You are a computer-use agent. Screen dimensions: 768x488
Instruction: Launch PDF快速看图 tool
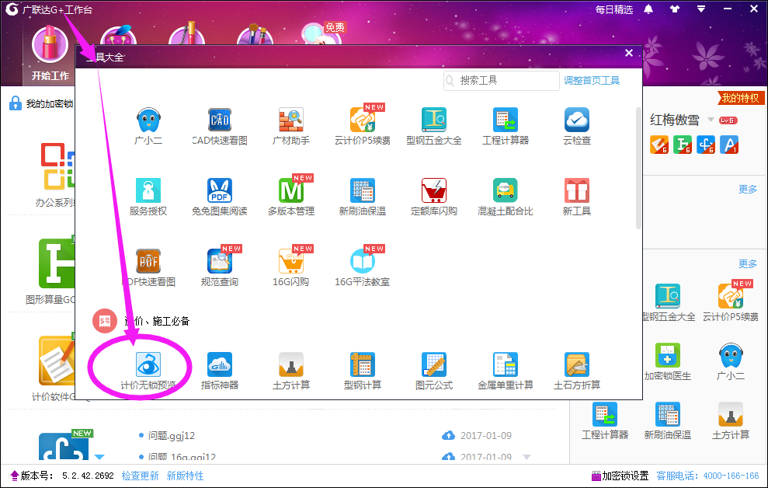pyautogui.click(x=148, y=267)
